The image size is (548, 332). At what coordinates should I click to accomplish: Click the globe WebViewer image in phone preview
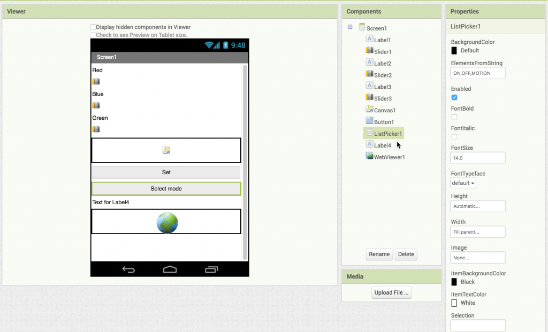pos(167,222)
